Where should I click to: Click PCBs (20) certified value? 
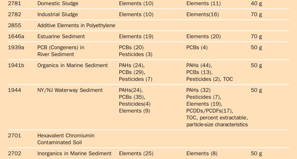point(131,47)
